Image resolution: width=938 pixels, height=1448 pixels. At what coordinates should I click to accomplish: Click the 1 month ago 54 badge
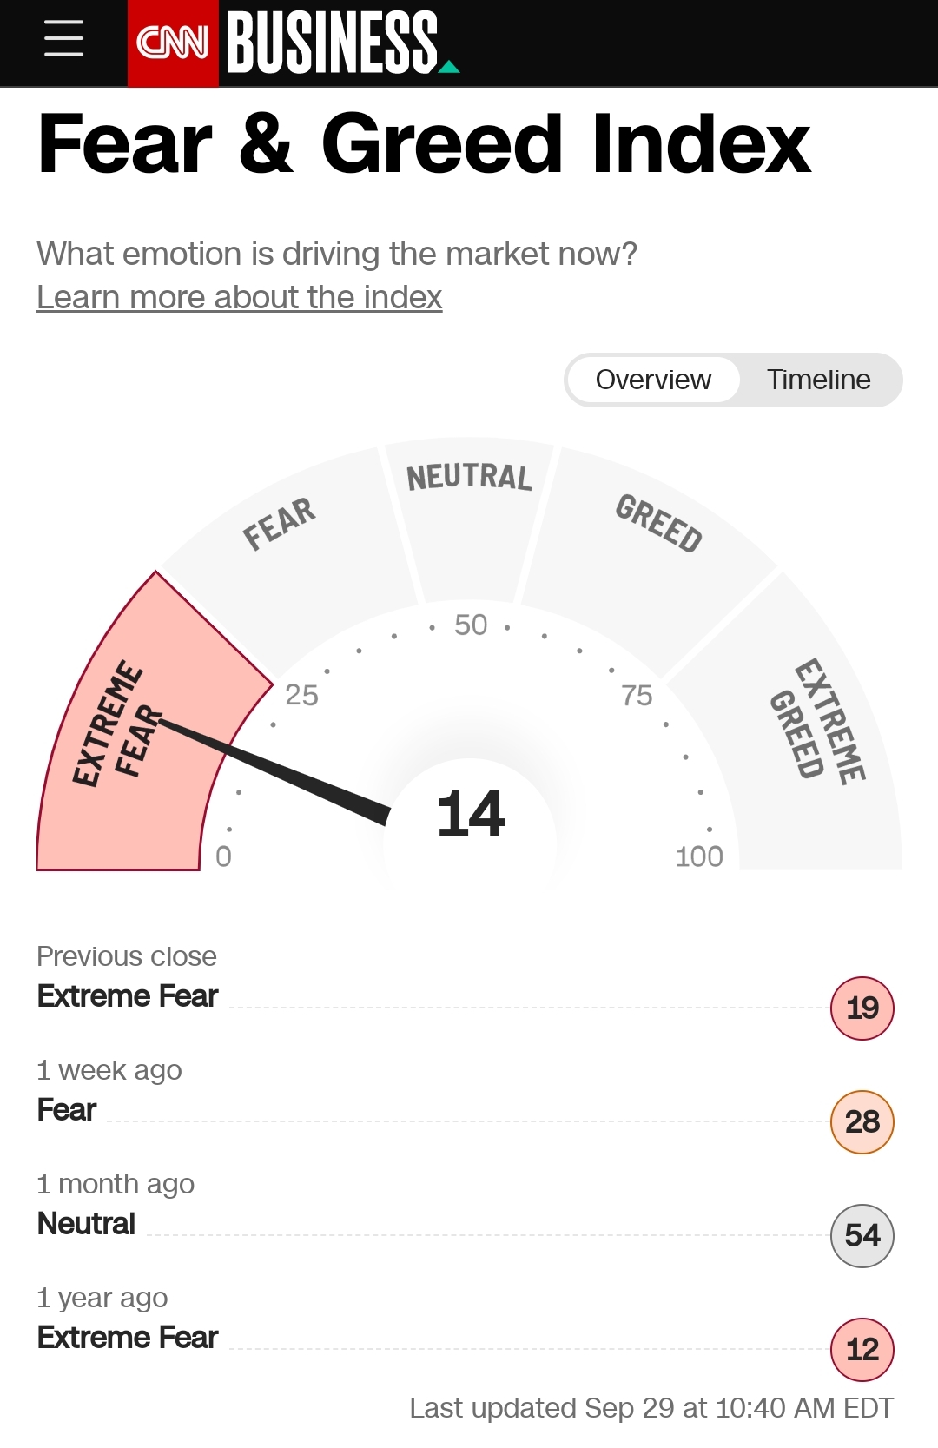point(862,1235)
